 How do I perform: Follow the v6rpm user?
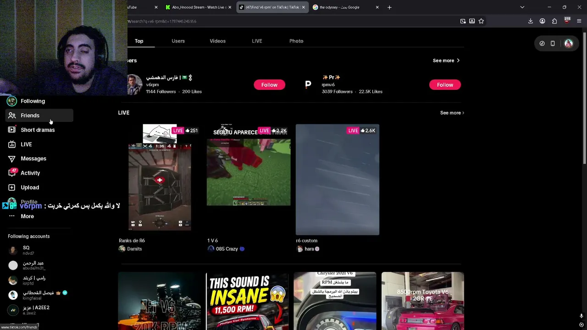[269, 85]
